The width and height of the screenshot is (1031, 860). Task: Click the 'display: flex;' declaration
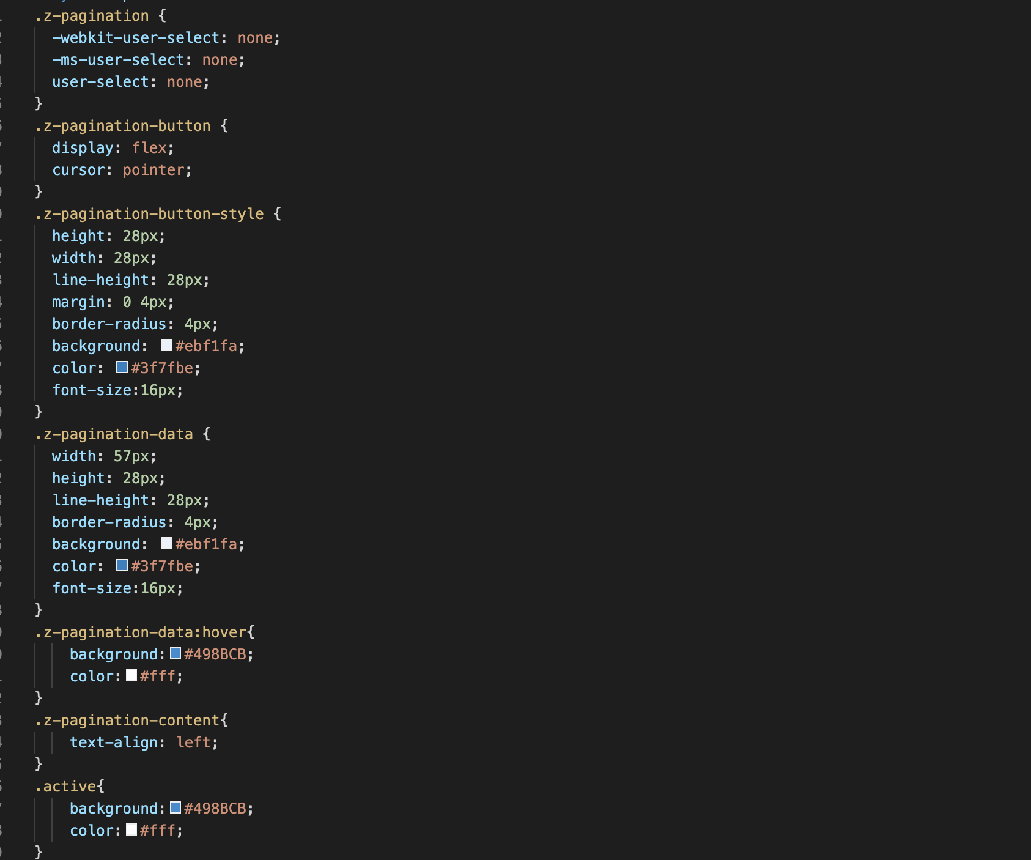click(113, 148)
